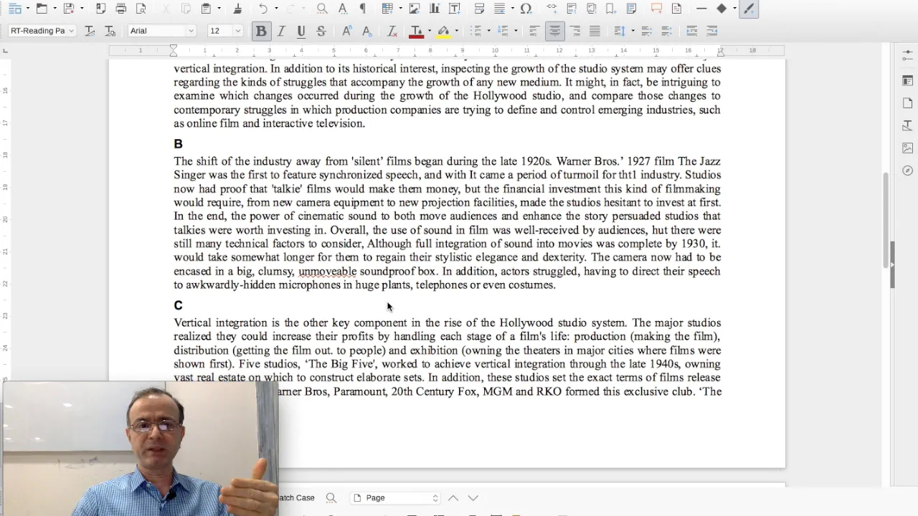The width and height of the screenshot is (918, 516).
Task: Toggle the Superscript button
Action: 346,31
